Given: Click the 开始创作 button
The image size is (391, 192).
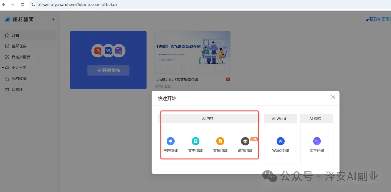Looking at the screenshot, I should (108, 70).
